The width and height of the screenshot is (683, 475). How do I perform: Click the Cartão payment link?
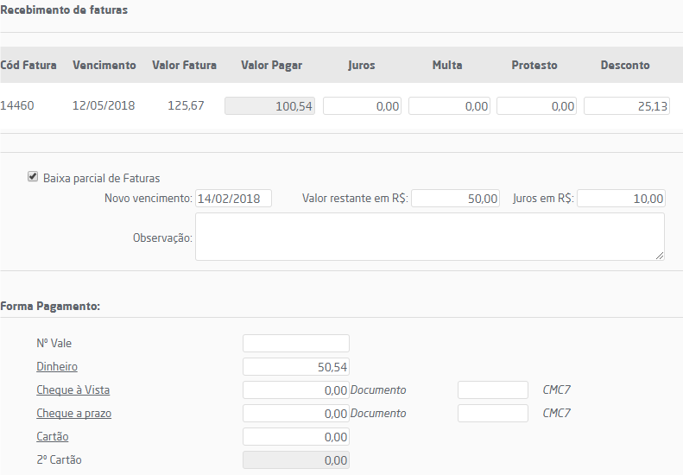(x=53, y=436)
